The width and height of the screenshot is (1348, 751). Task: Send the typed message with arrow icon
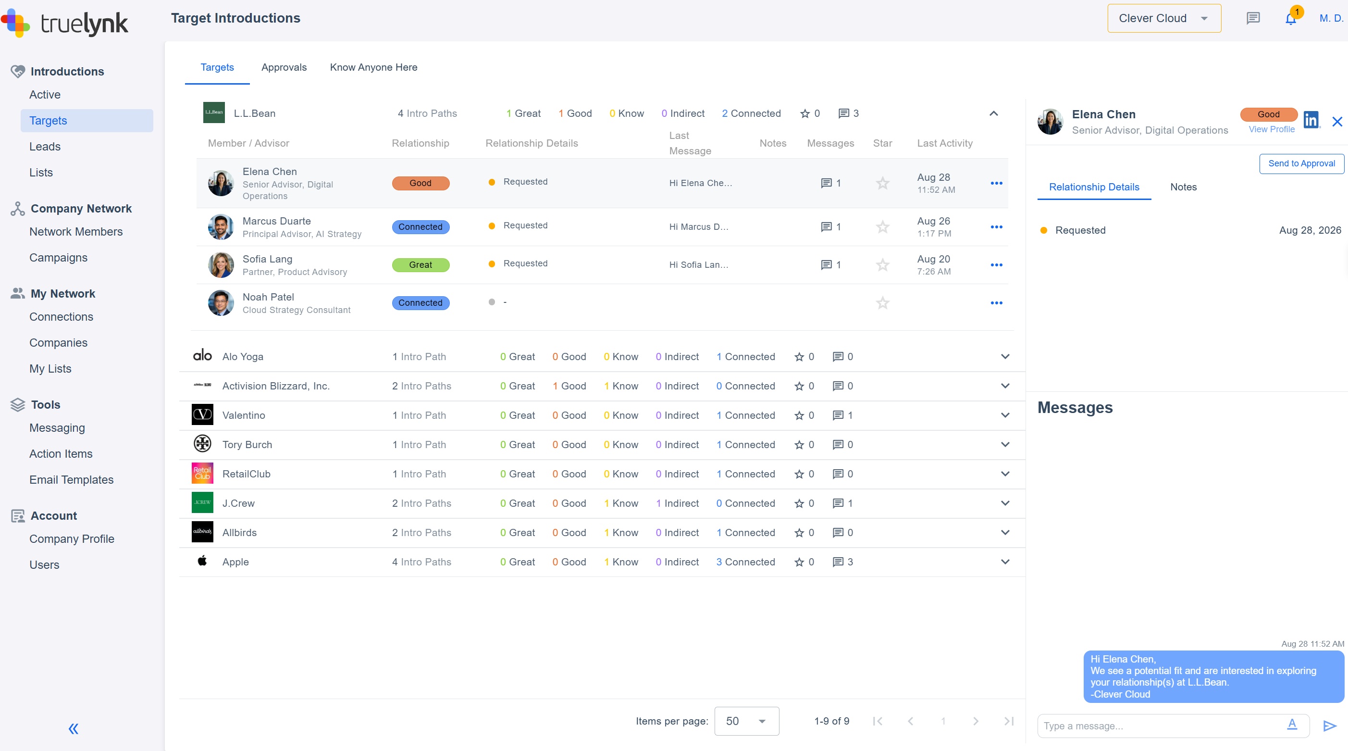click(x=1330, y=726)
